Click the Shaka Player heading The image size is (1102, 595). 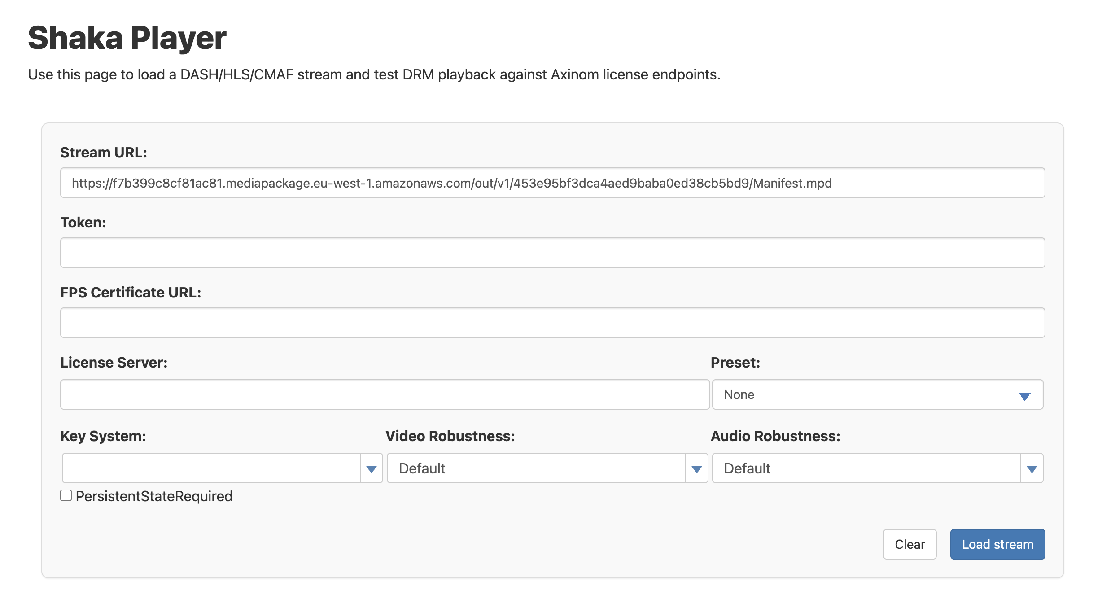pyautogui.click(x=127, y=38)
